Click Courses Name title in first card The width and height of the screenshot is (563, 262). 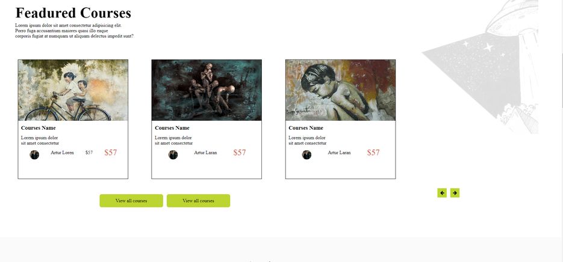coord(39,128)
